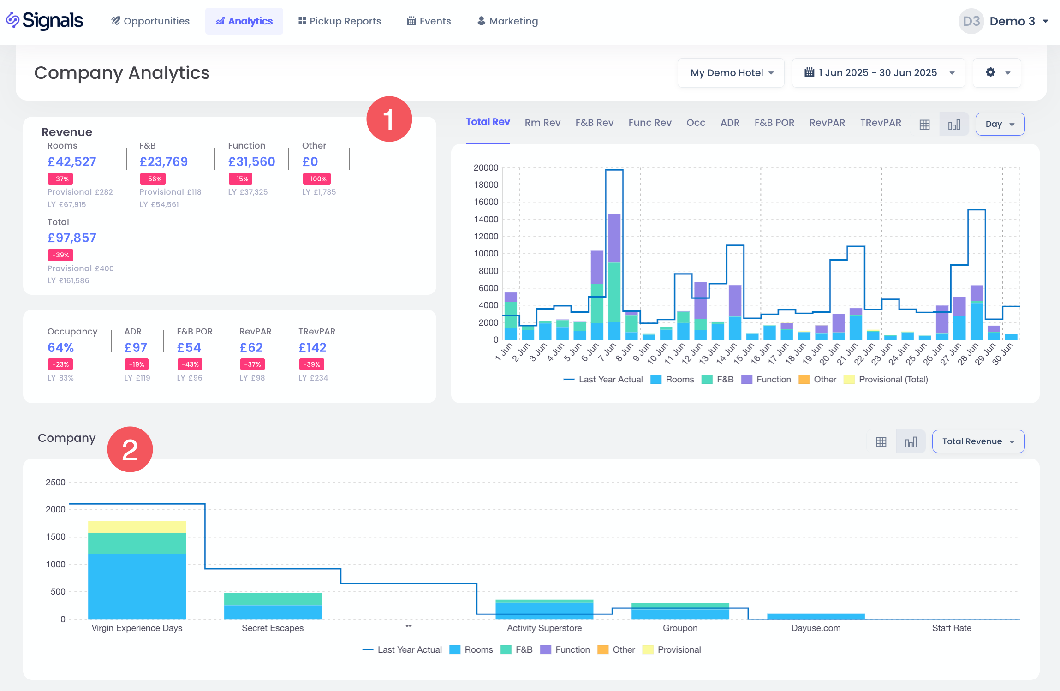Toggle Last Year Actual in top legend
The image size is (1060, 691).
[603, 380]
